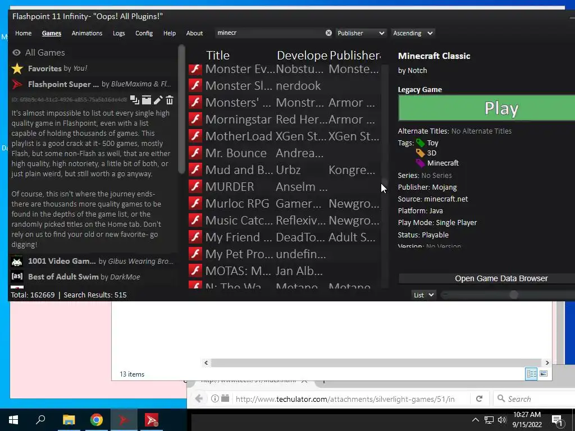The image size is (575, 431).
Task: Click the volume speaker tray icon
Action: coord(502,420)
